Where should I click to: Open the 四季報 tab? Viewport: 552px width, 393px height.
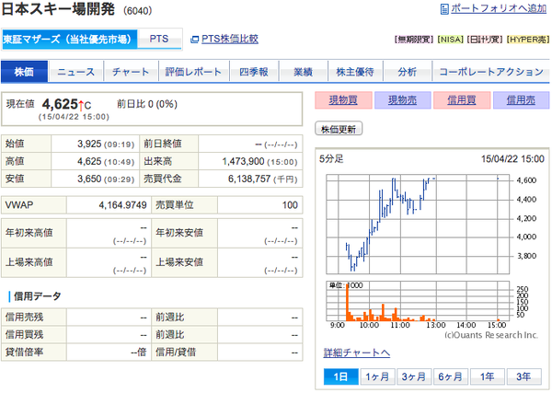coord(254,72)
